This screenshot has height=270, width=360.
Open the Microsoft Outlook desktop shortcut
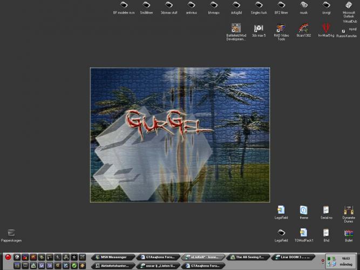pos(349,5)
